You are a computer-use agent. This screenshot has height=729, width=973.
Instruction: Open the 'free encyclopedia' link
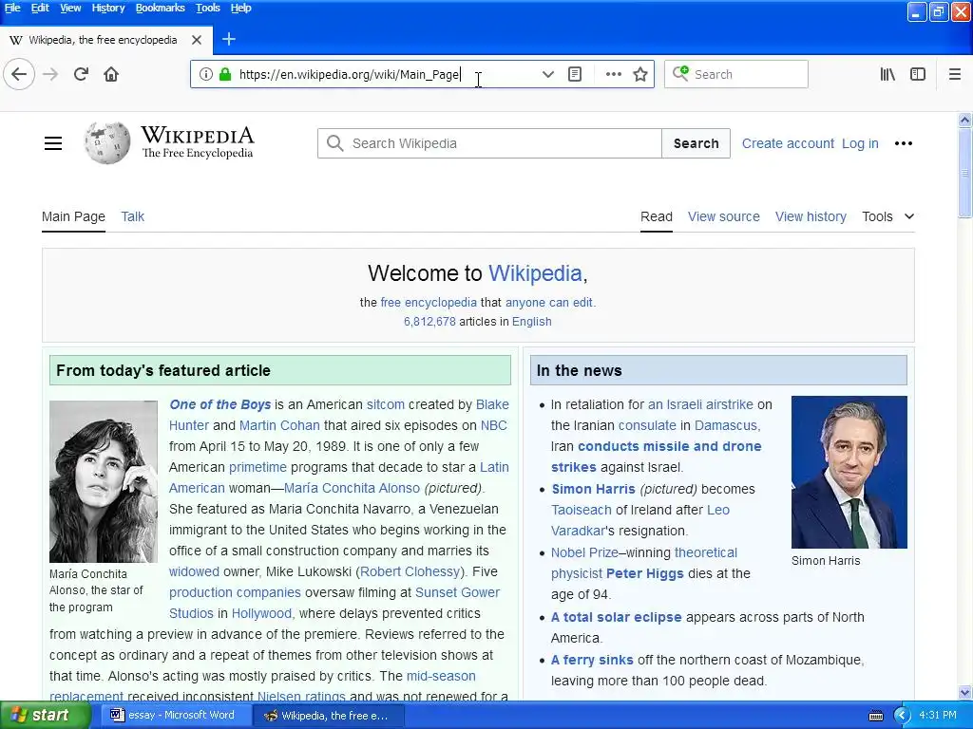(429, 303)
